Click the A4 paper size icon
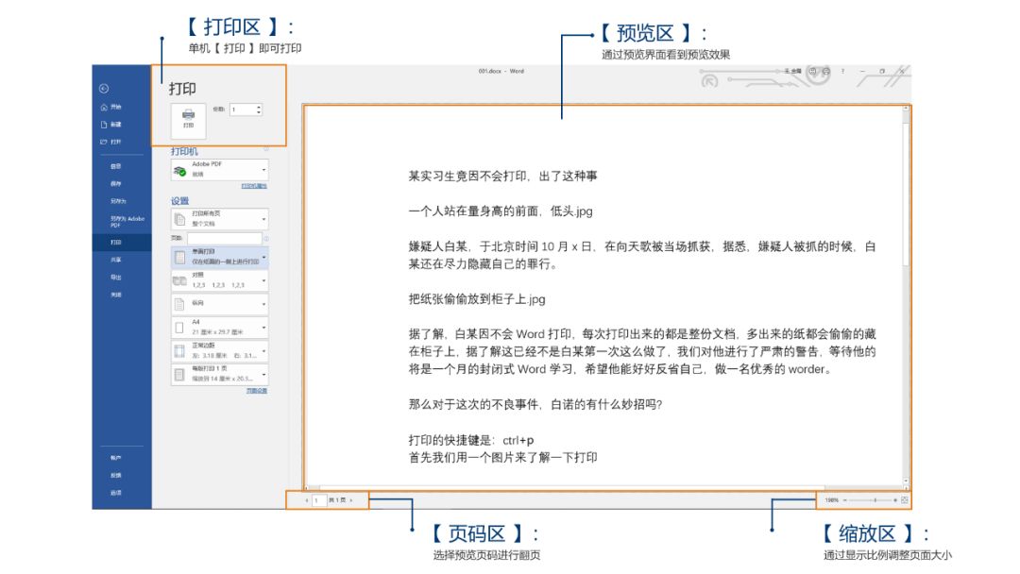The image size is (1020, 574). point(177,324)
